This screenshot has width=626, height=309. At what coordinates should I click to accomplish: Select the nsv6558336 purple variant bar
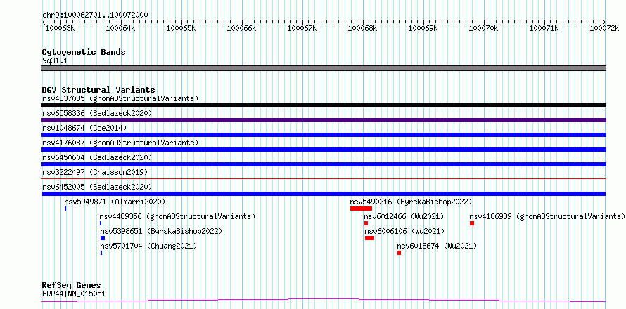point(324,120)
